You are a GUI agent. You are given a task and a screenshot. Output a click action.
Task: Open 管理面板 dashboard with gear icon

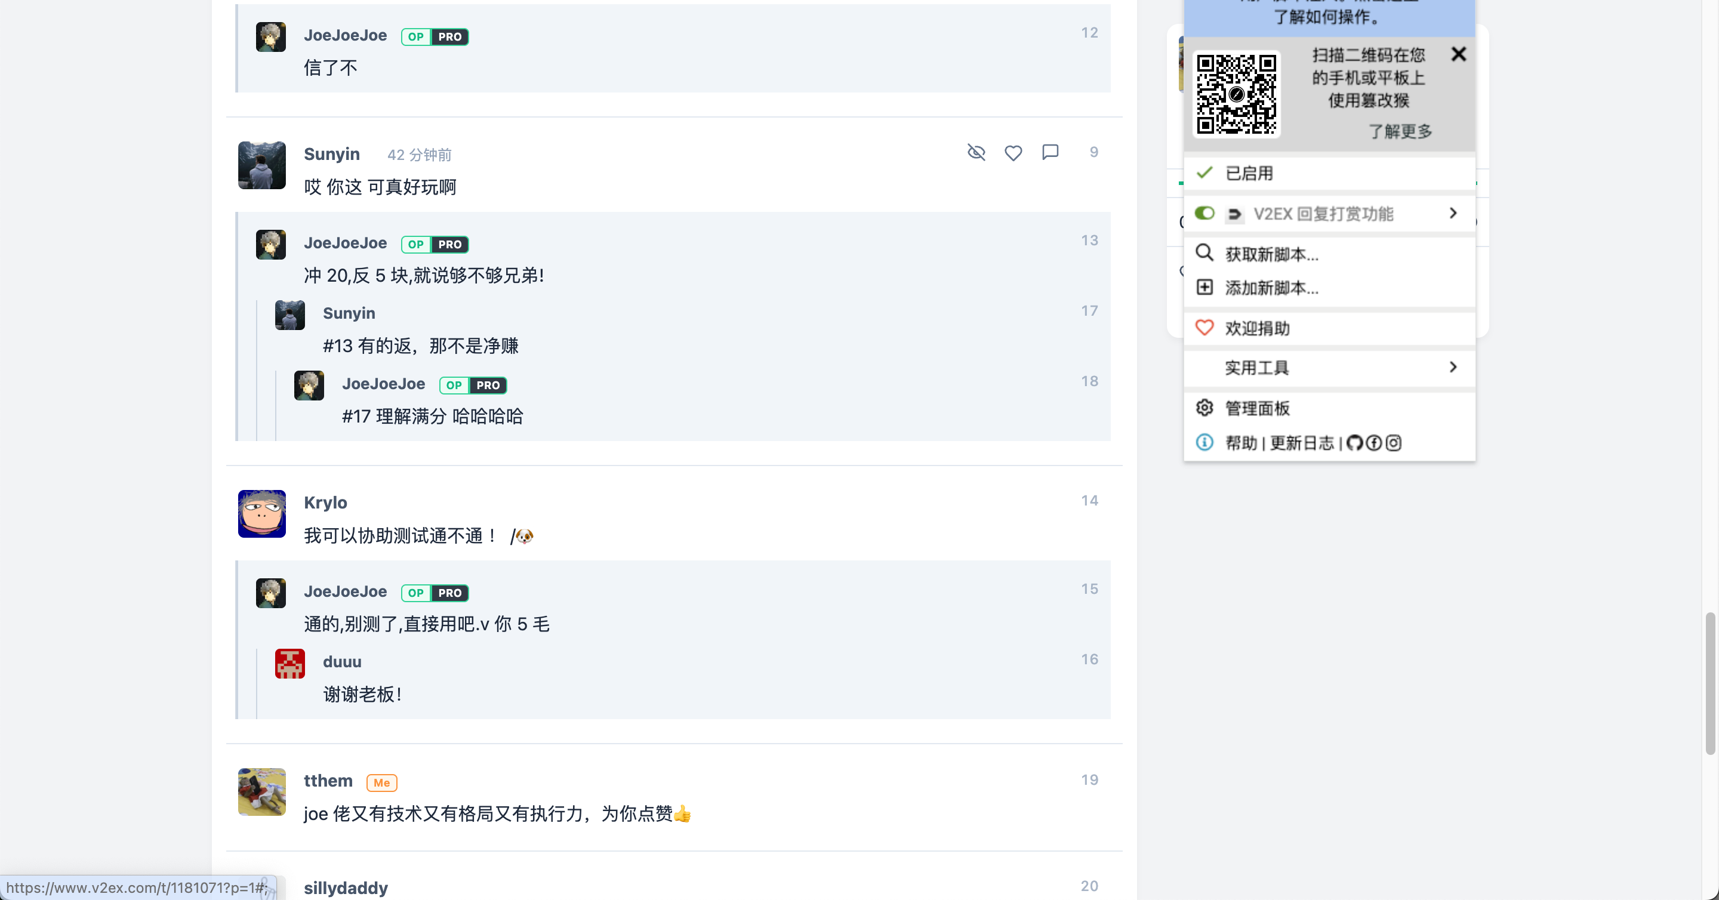tap(1256, 408)
